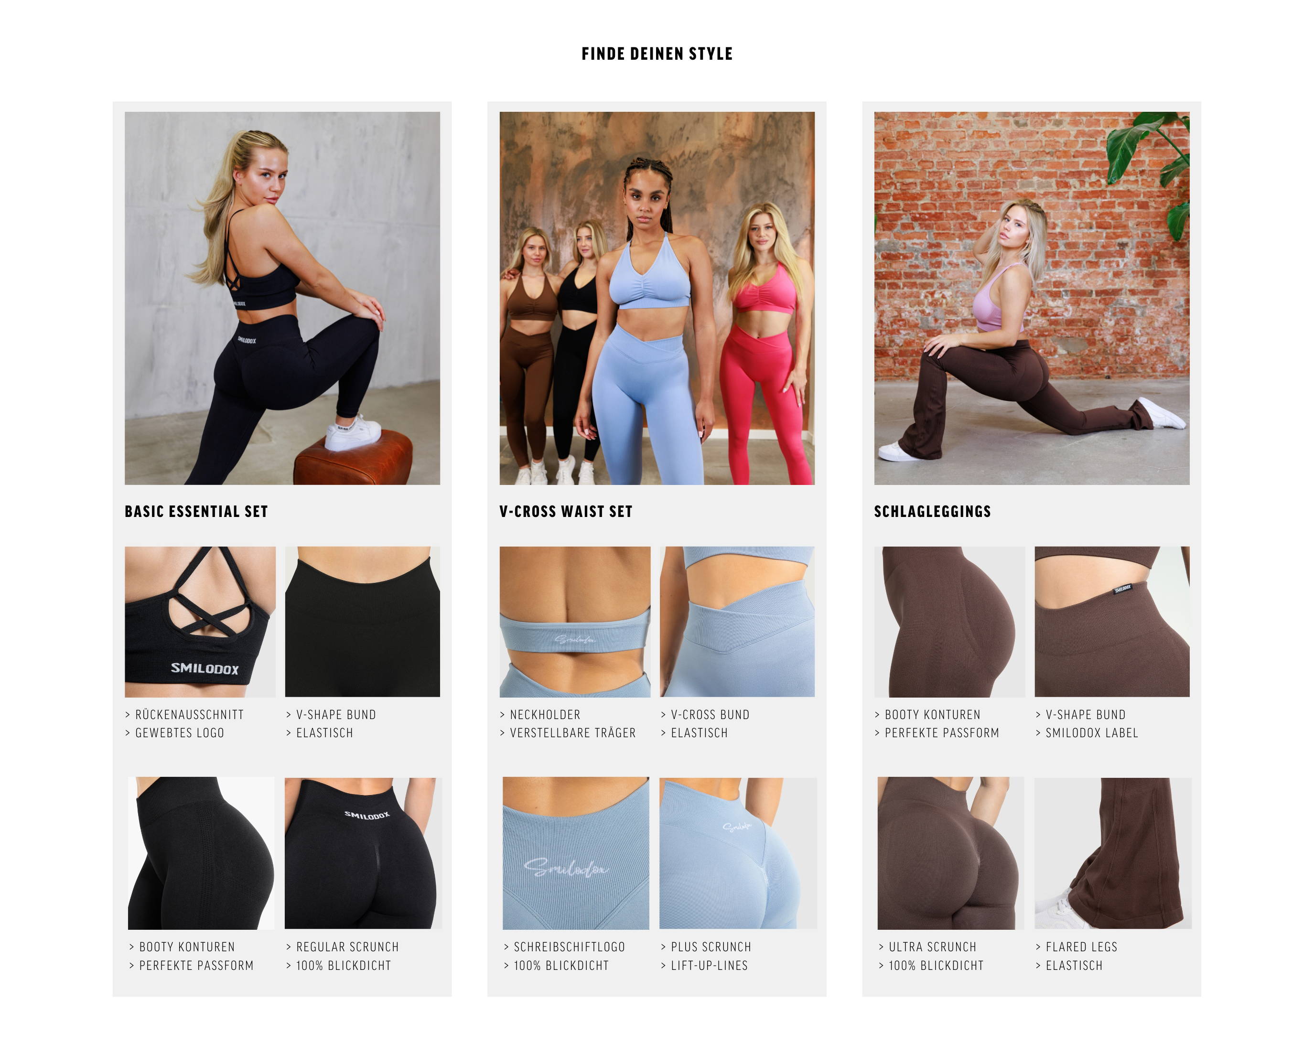This screenshot has width=1314, height=1054.
Task: Open the Schlagleggings brick wall photo
Action: pos(1032,298)
